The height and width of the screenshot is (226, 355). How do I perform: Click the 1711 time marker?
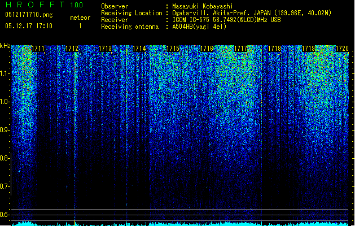38,49
